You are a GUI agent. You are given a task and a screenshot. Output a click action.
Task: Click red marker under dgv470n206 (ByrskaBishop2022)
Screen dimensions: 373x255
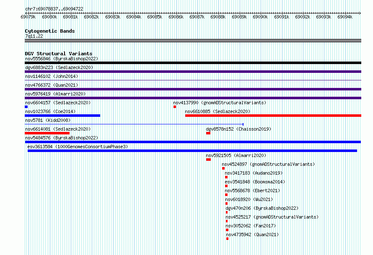point(227,212)
